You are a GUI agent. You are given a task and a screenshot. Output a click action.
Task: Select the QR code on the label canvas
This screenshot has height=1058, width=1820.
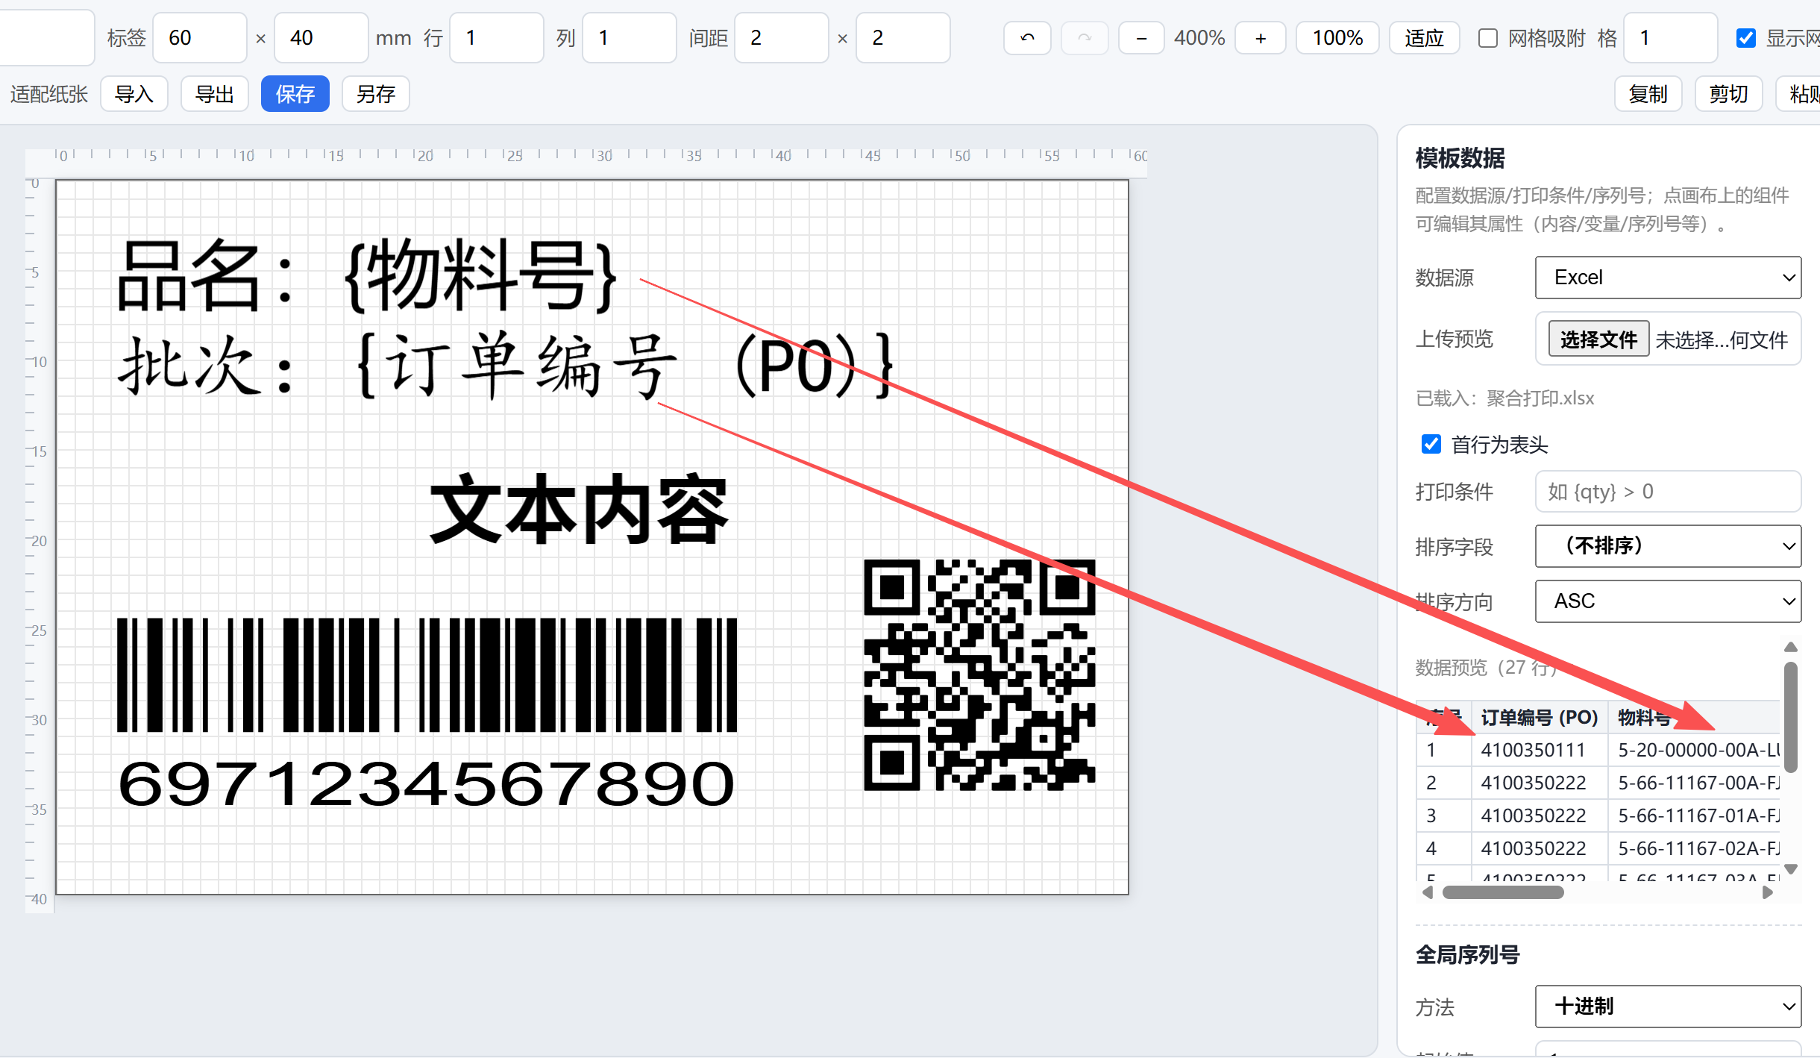(x=979, y=674)
